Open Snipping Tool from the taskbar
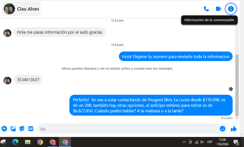The image size is (244, 147). coord(3,142)
